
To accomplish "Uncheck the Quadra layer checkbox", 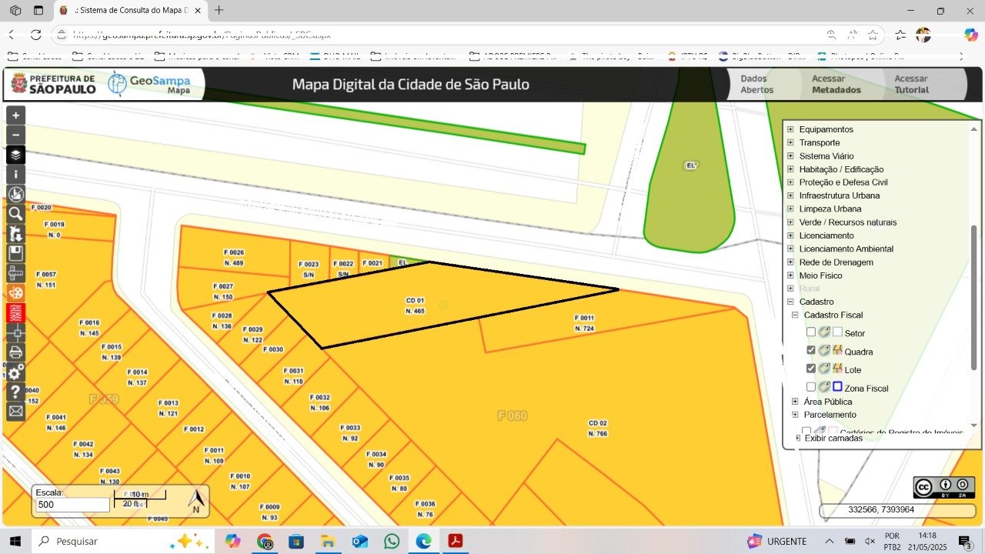I will (x=811, y=350).
